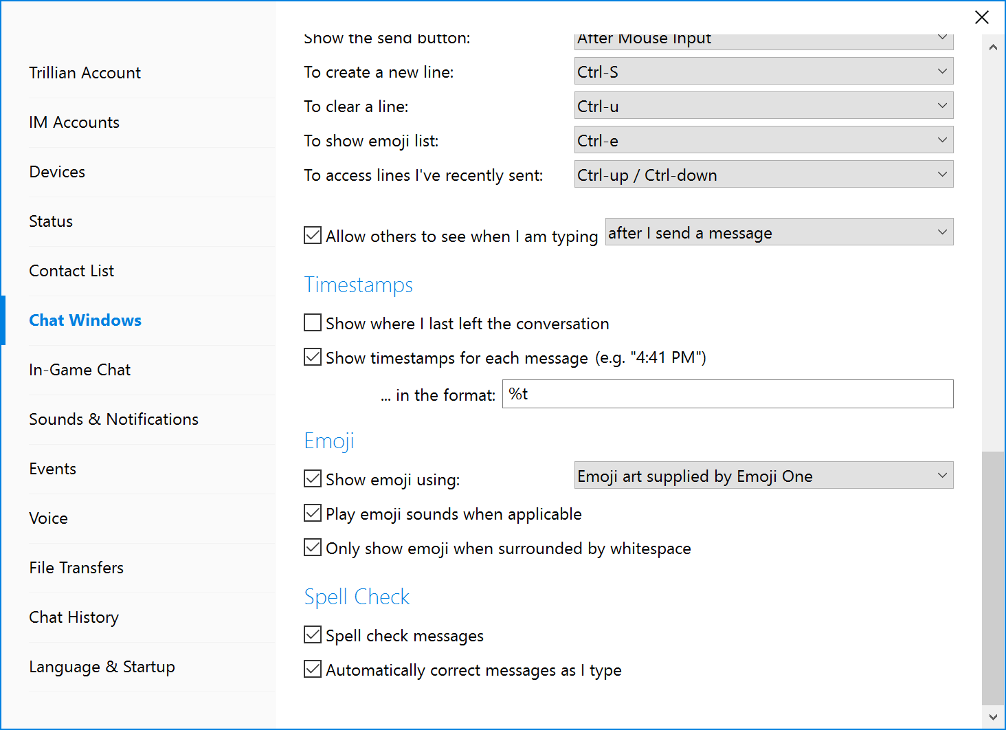Open the Emoji art supplied by dropdown
The image size is (1006, 730).
pos(763,475)
